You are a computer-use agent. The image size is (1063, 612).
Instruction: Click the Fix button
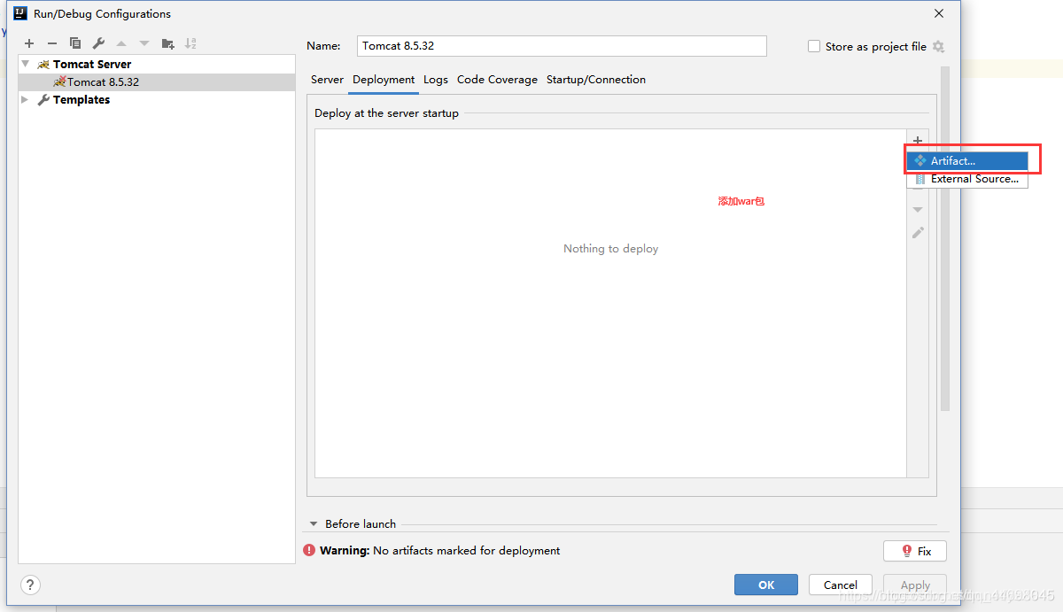(915, 551)
